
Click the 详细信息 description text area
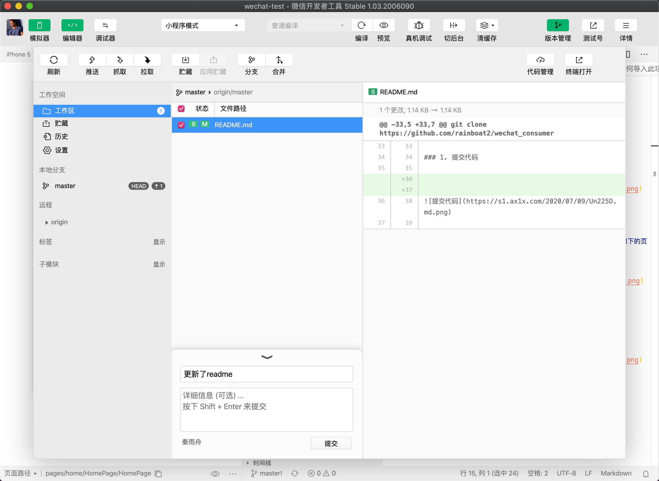pos(267,410)
